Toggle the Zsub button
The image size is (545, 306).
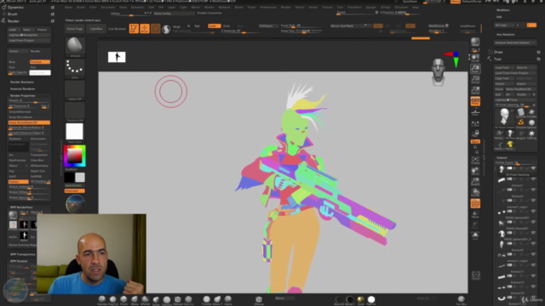tap(227, 26)
